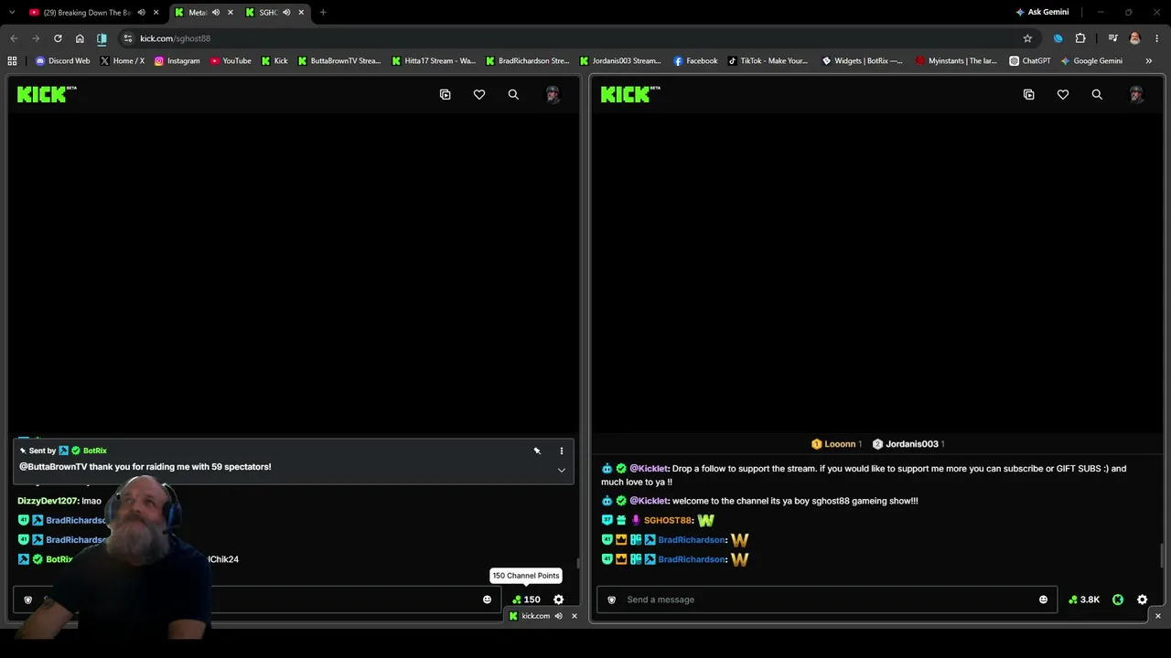Open the browser extensions puzzle icon
Screen dimensions: 1171x658
pos(1080,38)
